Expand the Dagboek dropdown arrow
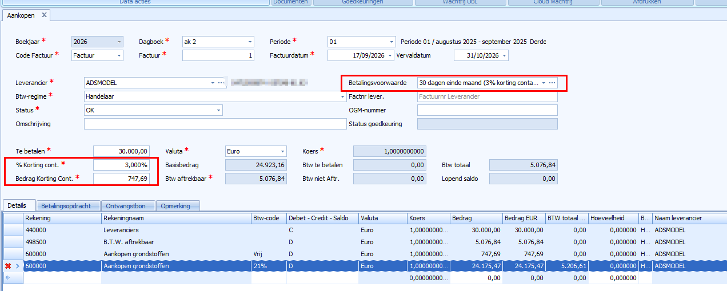The image size is (727, 291). (250, 42)
